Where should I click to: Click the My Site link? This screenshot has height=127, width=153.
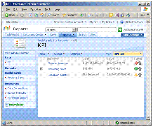94,22
